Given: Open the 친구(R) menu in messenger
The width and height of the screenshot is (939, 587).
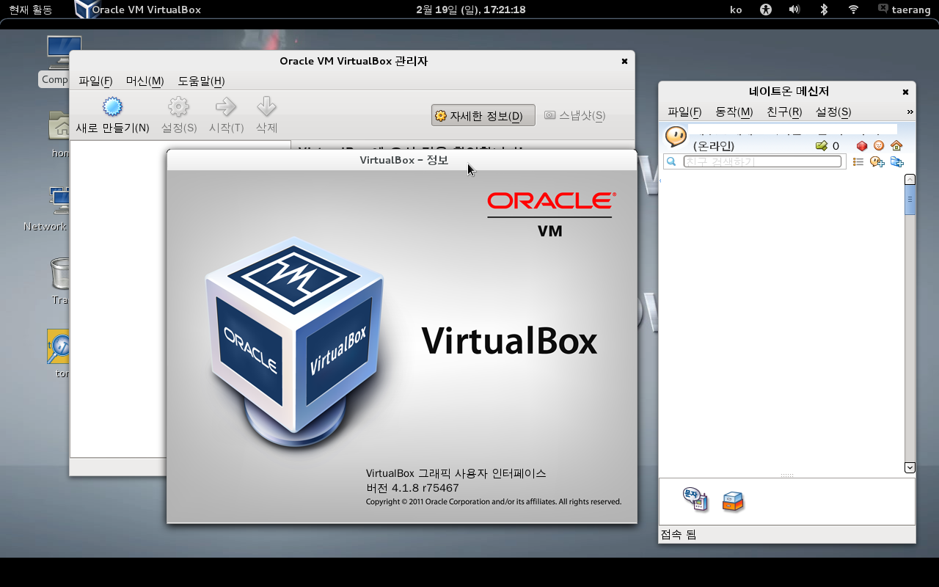Looking at the screenshot, I should (784, 112).
